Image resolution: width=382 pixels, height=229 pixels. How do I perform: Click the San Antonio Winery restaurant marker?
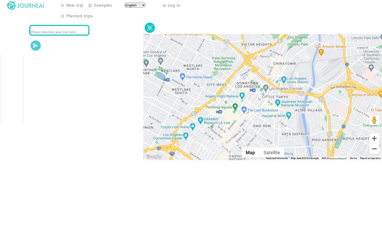tap(321, 52)
